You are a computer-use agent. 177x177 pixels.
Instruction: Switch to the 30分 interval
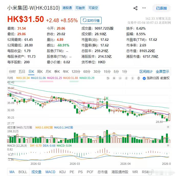pyautogui.click(x=97, y=72)
